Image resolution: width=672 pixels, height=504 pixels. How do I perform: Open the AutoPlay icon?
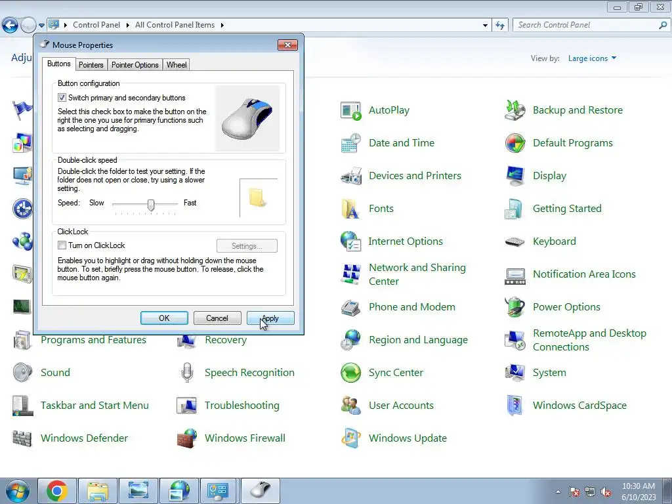[x=350, y=110]
